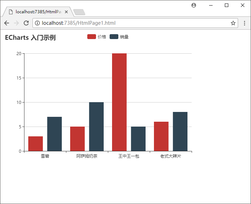The width and height of the screenshot is (251, 204).
Task: Click the 王中王一包 x-axis label
Action: [x=129, y=156]
